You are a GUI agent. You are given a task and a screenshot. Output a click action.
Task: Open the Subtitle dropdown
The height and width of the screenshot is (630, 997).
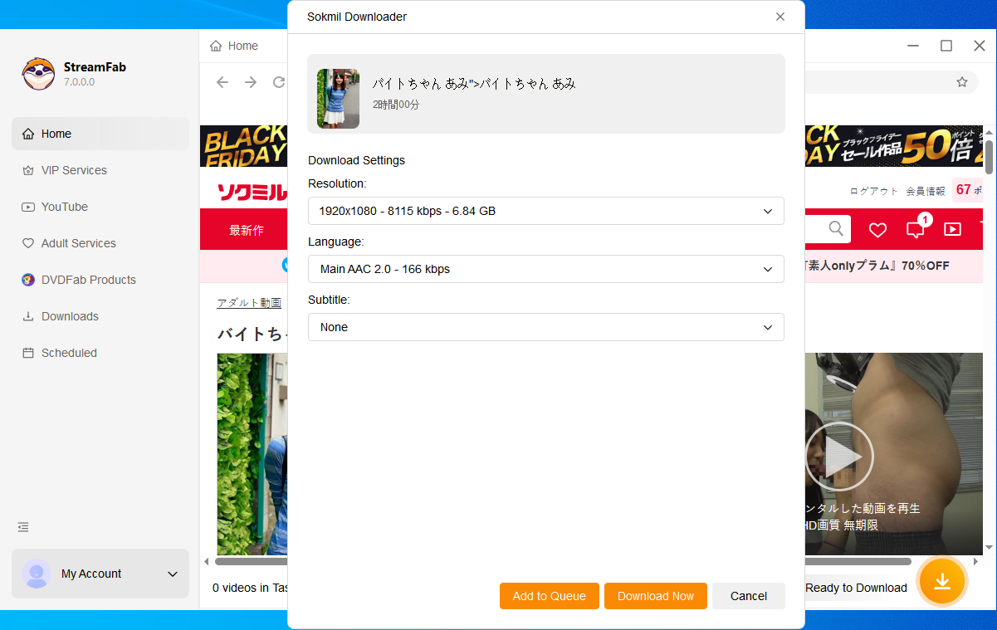pyautogui.click(x=546, y=327)
